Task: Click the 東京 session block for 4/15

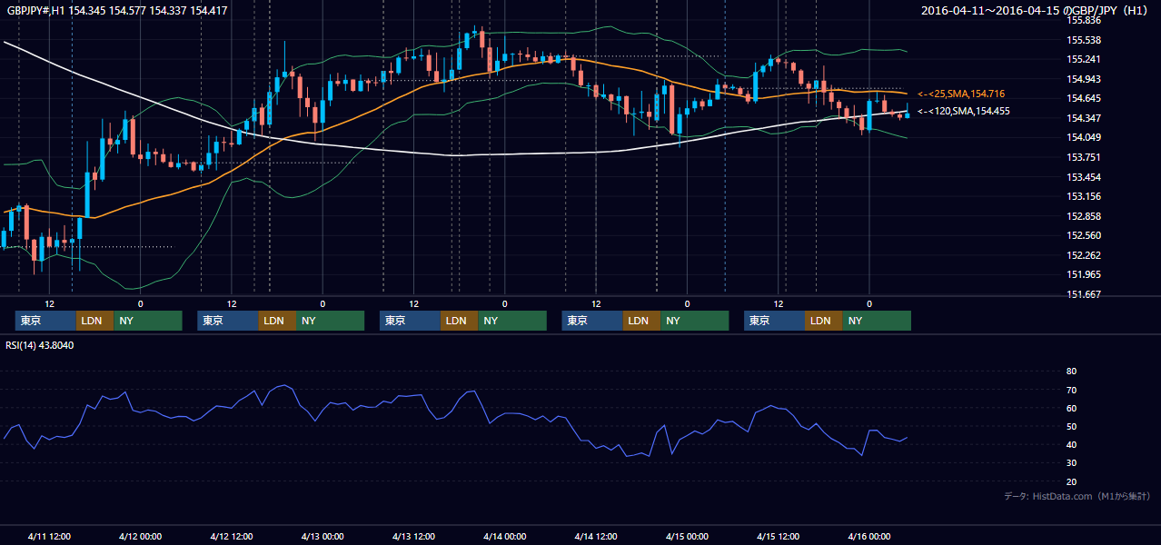Action: click(x=774, y=321)
